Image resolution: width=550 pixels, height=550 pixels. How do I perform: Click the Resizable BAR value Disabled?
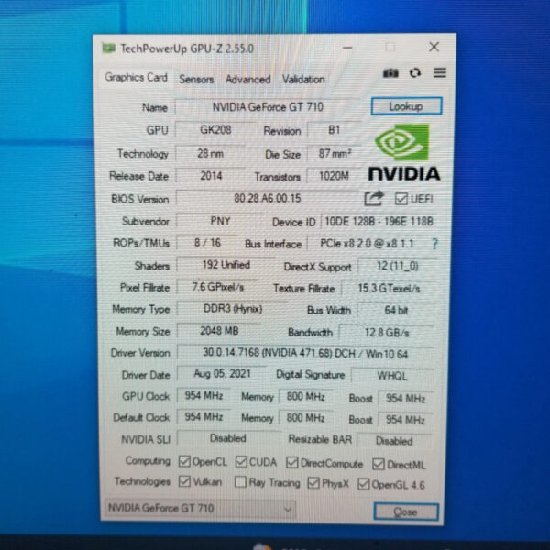(394, 441)
